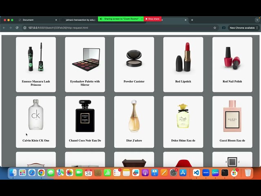Launch Safari from the dock
This screenshot has height=196, width=261.
32,173
